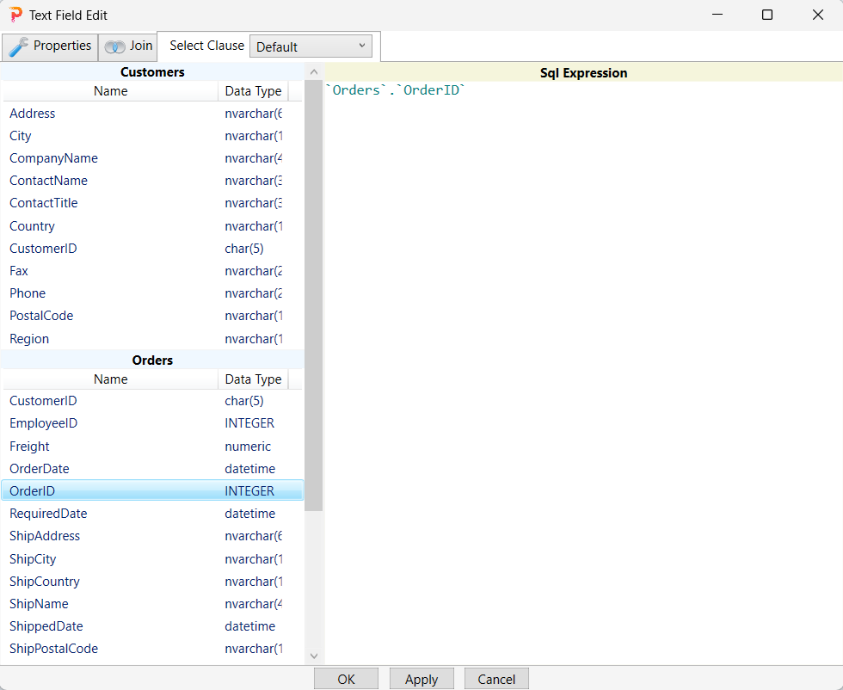This screenshot has height=690, width=843.
Task: Select the highlighted OrderID row
Action: pos(153,491)
